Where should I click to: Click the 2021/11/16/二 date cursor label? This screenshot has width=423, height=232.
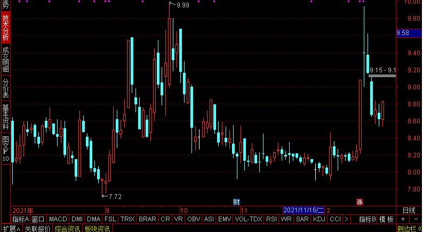coord(304,210)
